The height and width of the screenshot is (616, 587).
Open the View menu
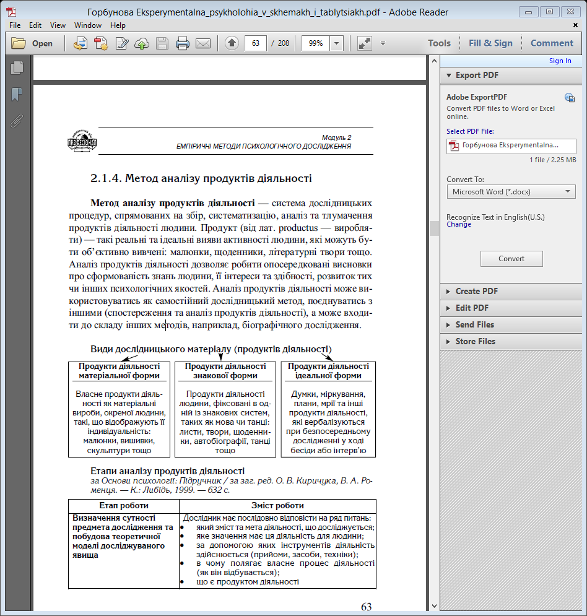[58, 25]
